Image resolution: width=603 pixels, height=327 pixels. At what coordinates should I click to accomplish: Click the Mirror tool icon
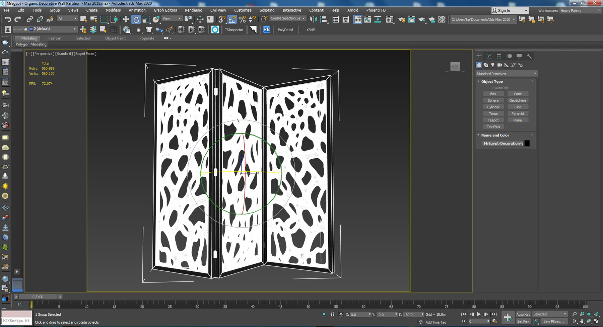coord(314,19)
